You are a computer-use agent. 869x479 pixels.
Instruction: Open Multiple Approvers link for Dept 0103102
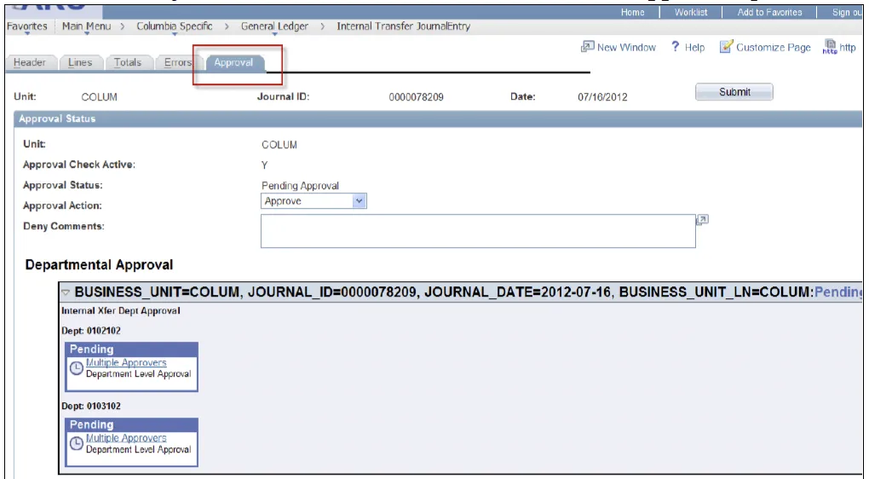(x=126, y=438)
